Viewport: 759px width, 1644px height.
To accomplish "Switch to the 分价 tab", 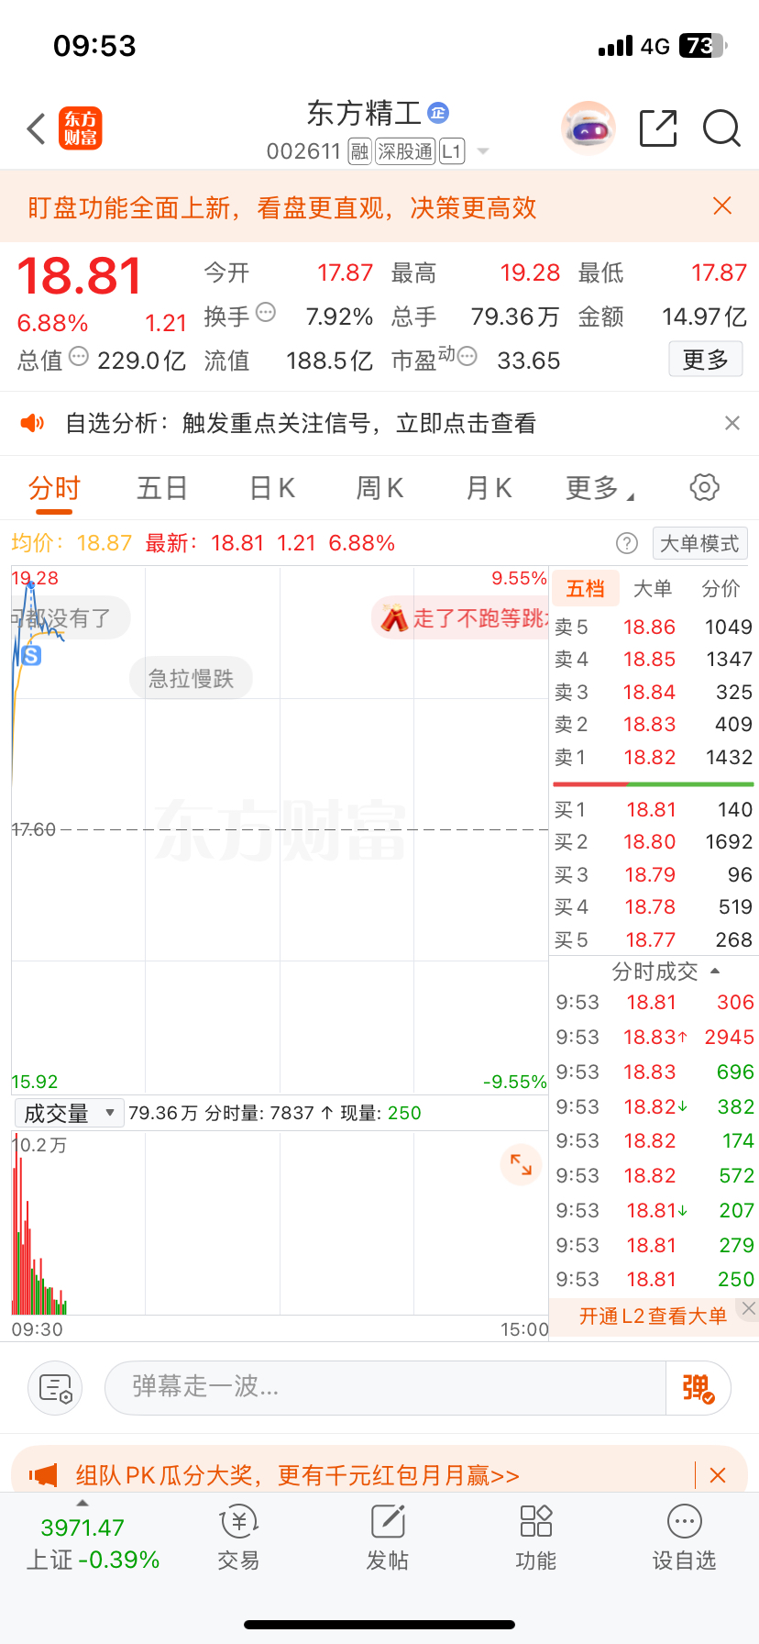I will [x=720, y=588].
